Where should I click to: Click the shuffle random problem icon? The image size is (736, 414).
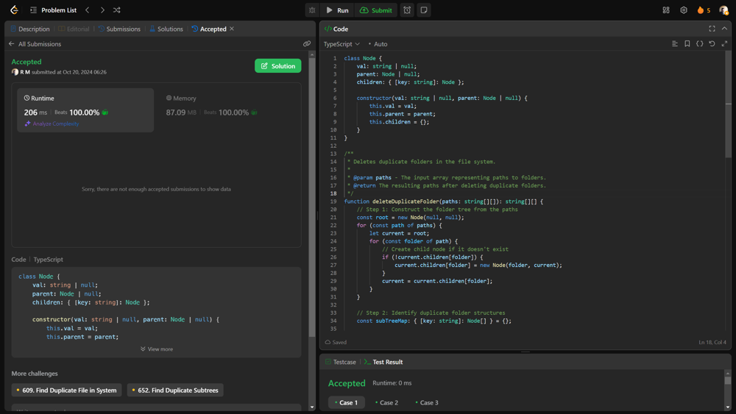(117, 10)
